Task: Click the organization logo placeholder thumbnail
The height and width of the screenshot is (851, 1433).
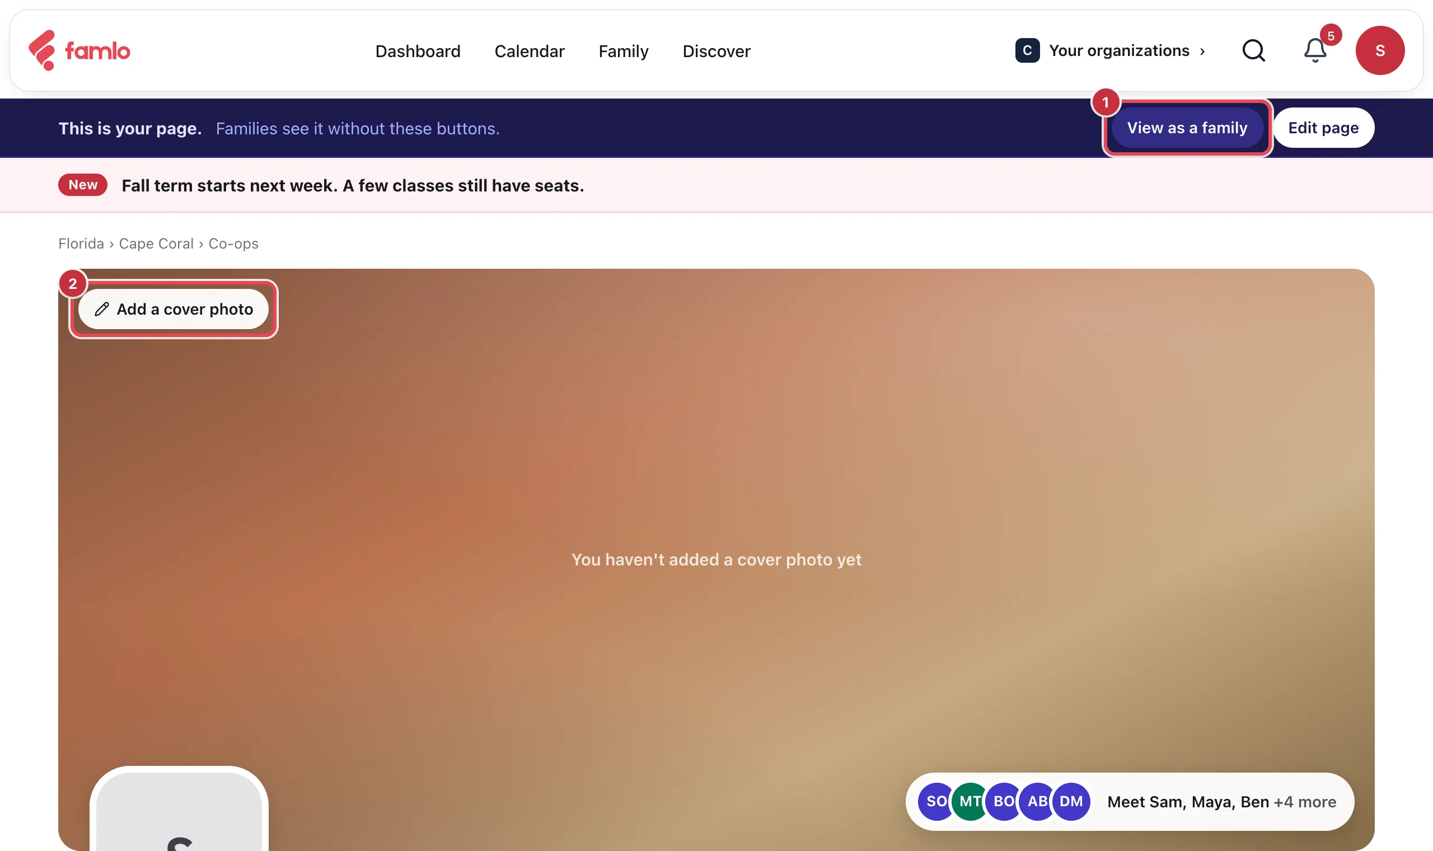Action: click(179, 810)
